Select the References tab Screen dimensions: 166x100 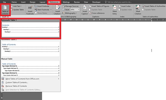coord(54,2)
